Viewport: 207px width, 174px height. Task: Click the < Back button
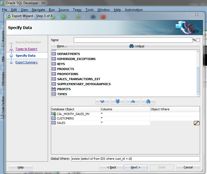click(x=111, y=167)
